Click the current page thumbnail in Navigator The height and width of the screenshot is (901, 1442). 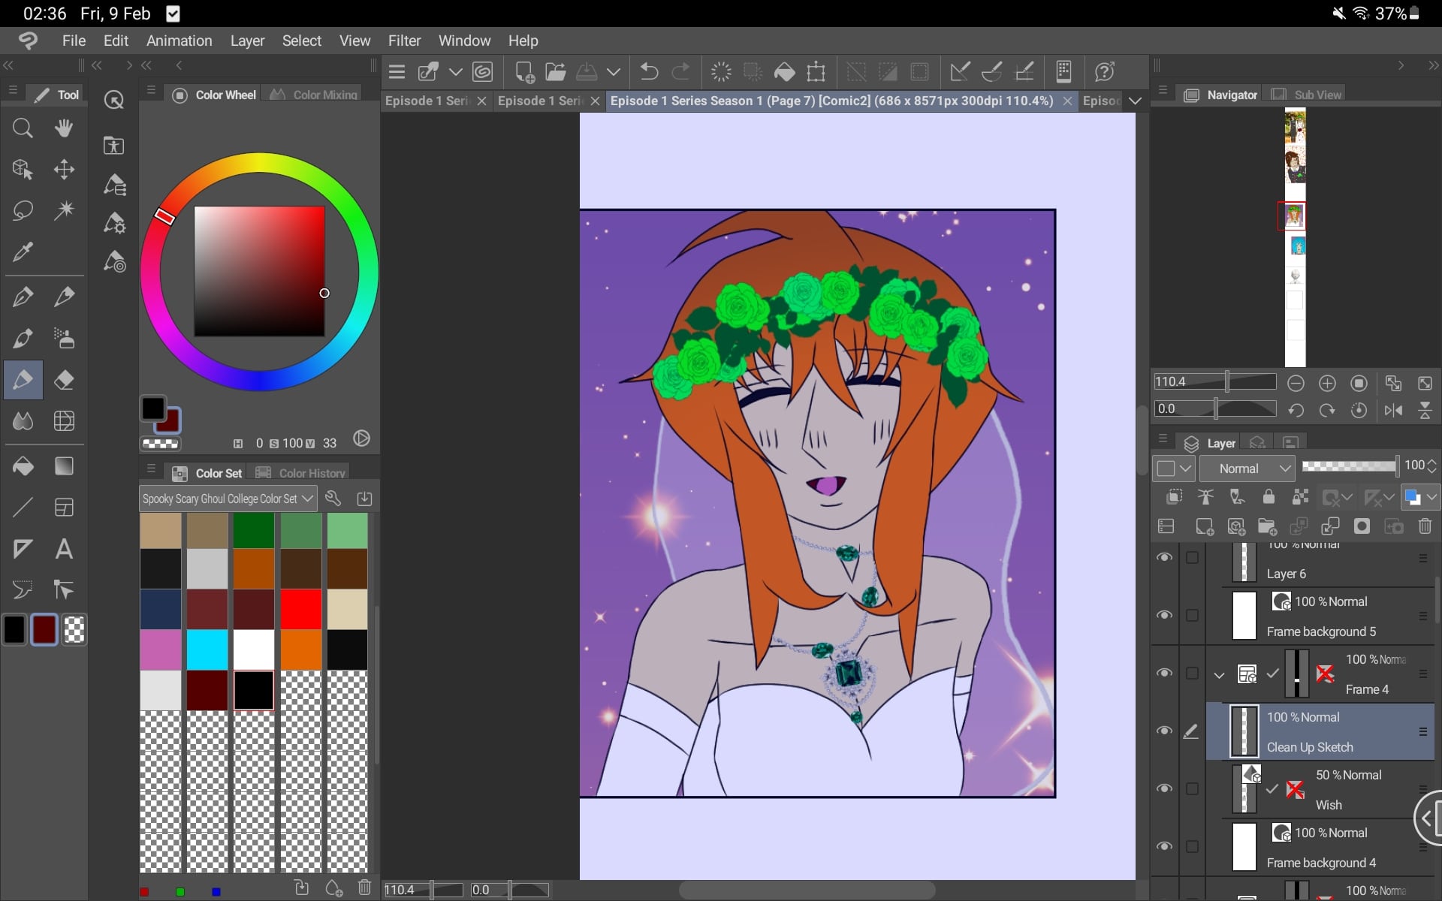(x=1293, y=216)
